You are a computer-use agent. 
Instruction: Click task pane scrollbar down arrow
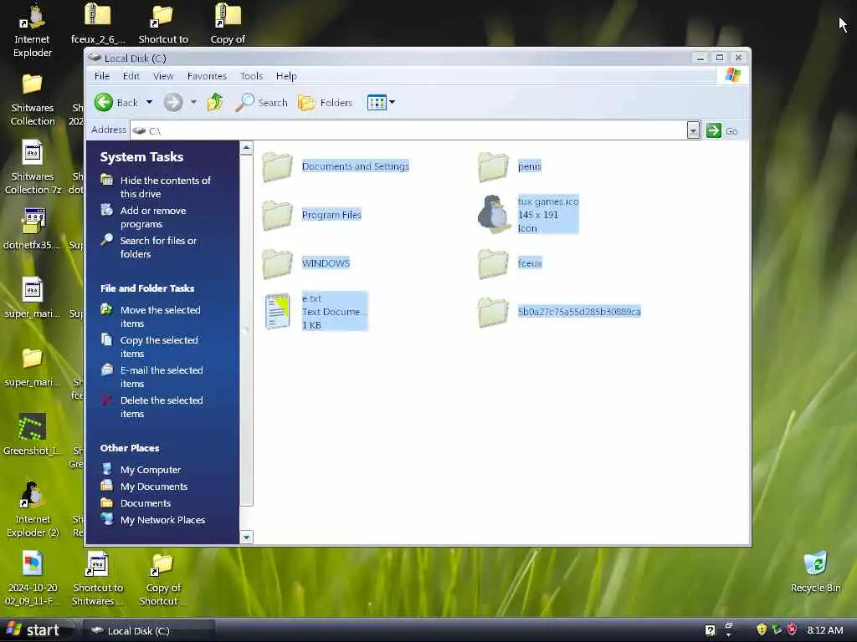pos(247,538)
